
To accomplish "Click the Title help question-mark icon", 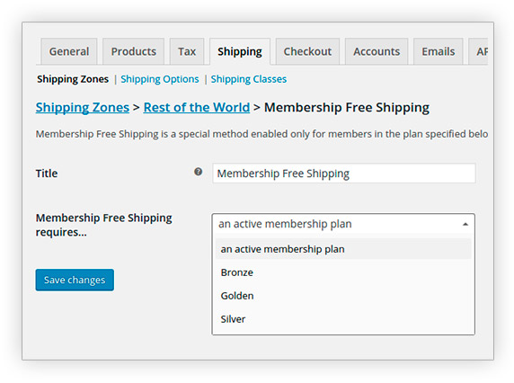I will [198, 172].
